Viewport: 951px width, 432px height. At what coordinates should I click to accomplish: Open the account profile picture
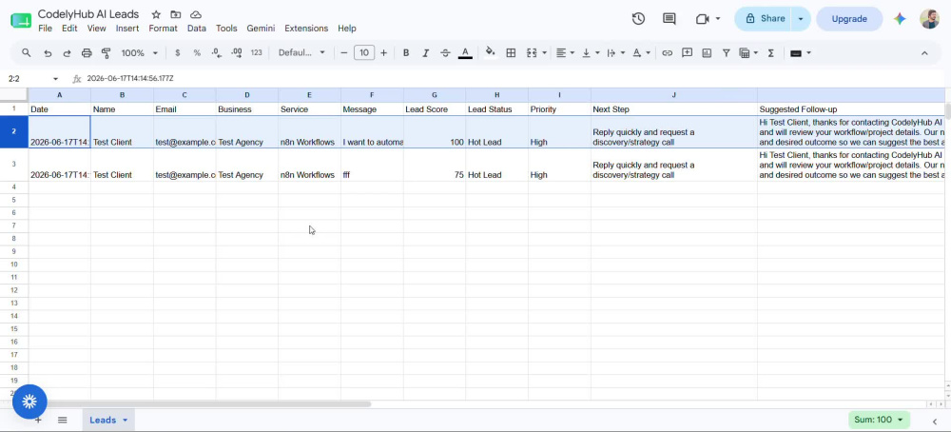tap(929, 19)
